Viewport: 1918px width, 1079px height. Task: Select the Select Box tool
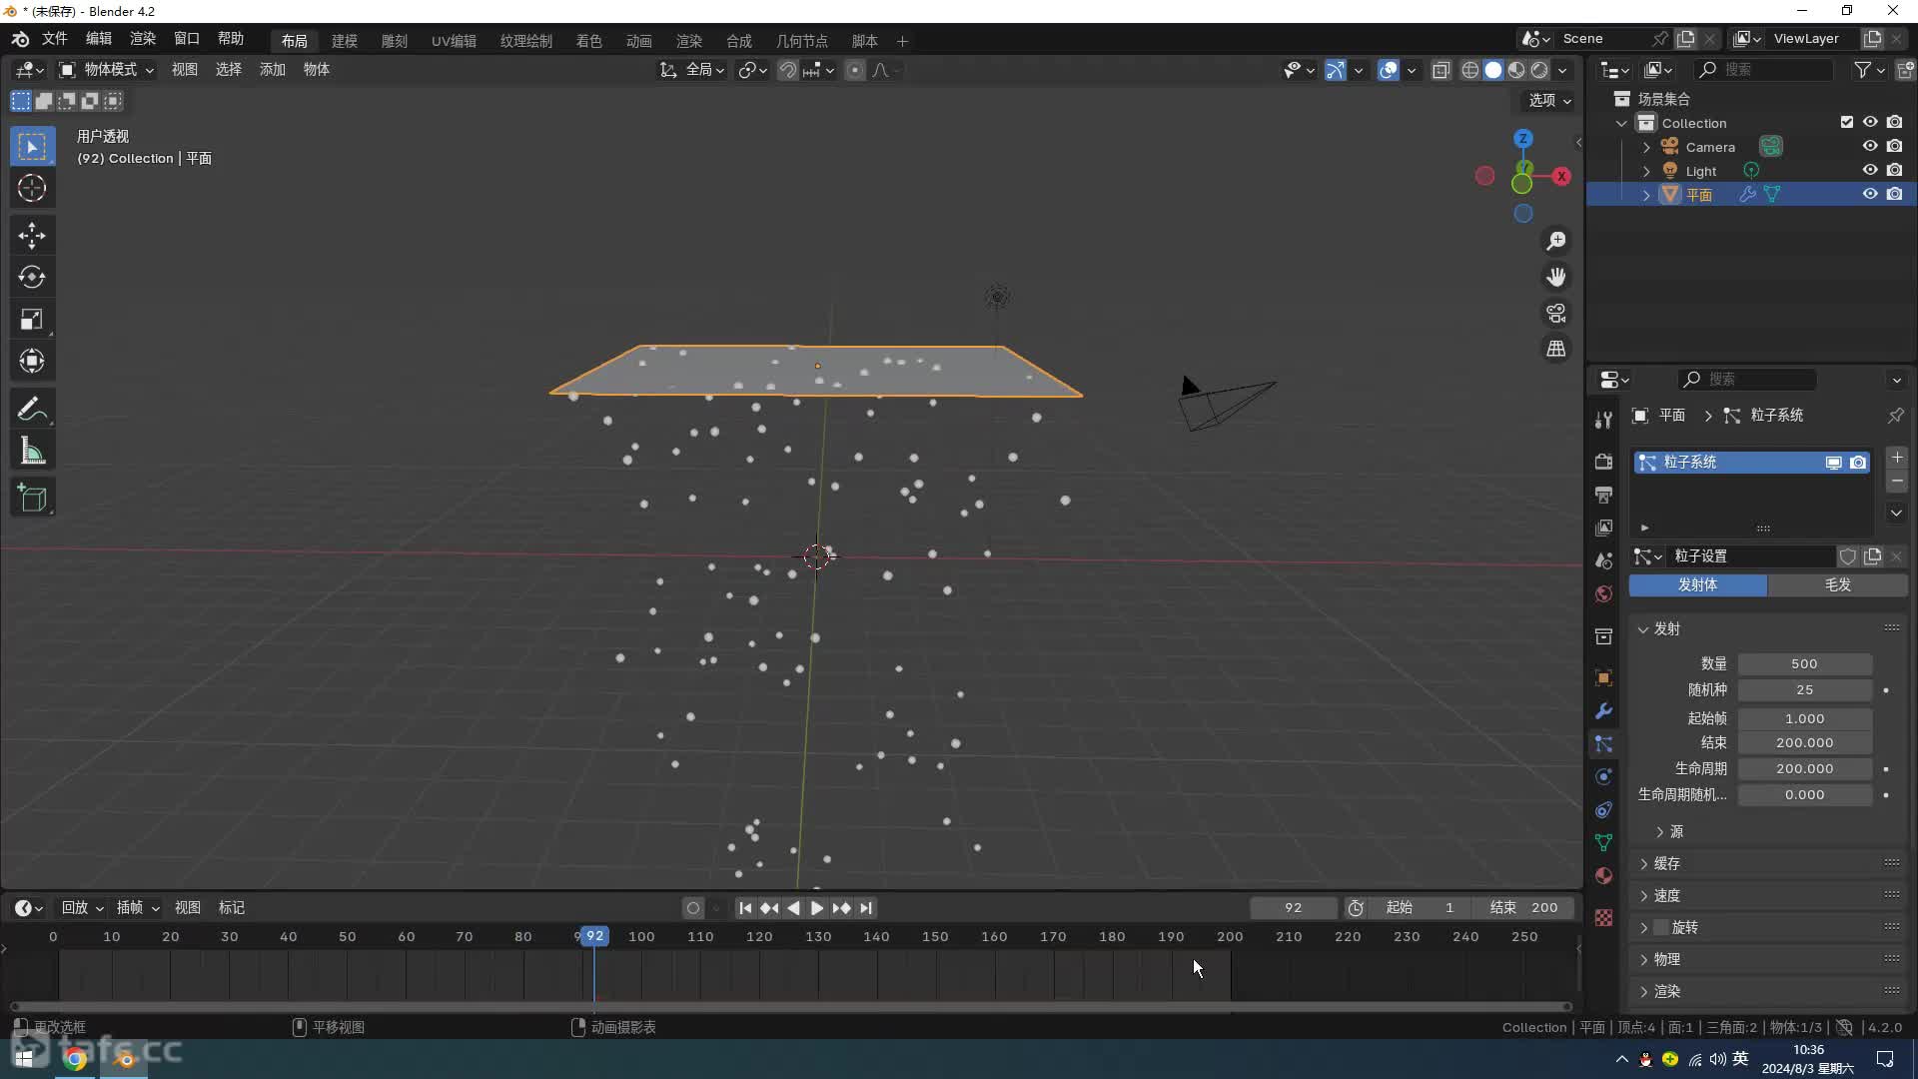click(x=32, y=147)
